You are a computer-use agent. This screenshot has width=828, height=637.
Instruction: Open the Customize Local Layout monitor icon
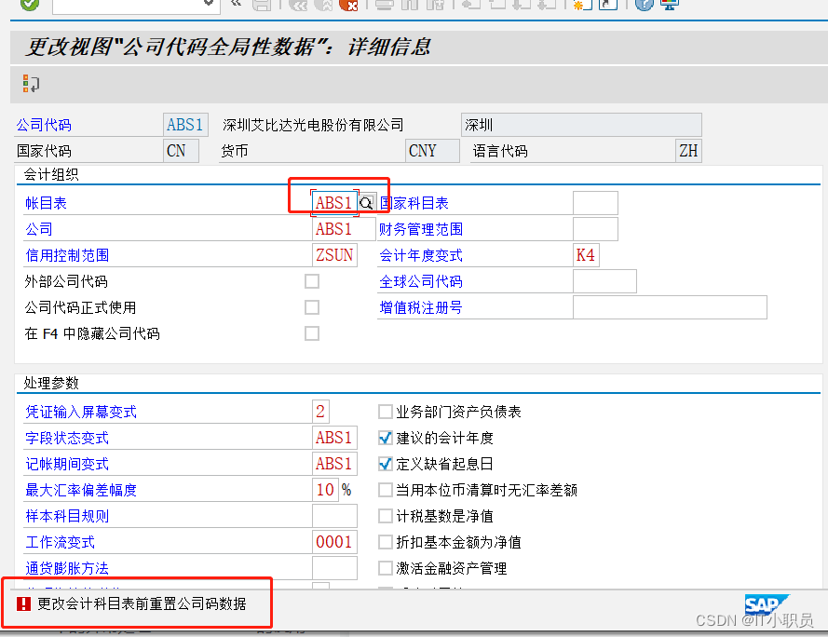point(670,5)
